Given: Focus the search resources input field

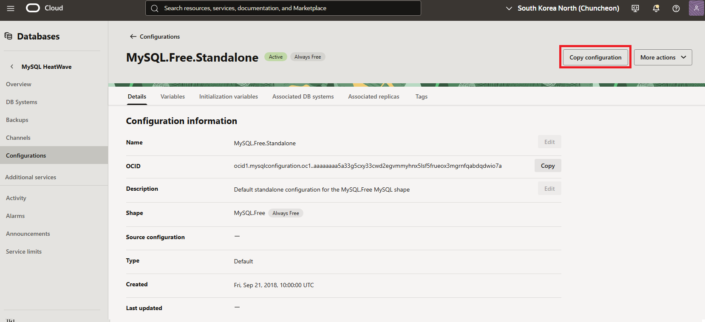Looking at the screenshot, I should 283,8.
